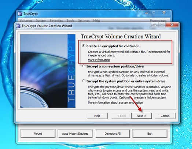The width and height of the screenshot is (192, 149).
Task: Select Encrypt the system partition radio button
Action: [x=84, y=81]
